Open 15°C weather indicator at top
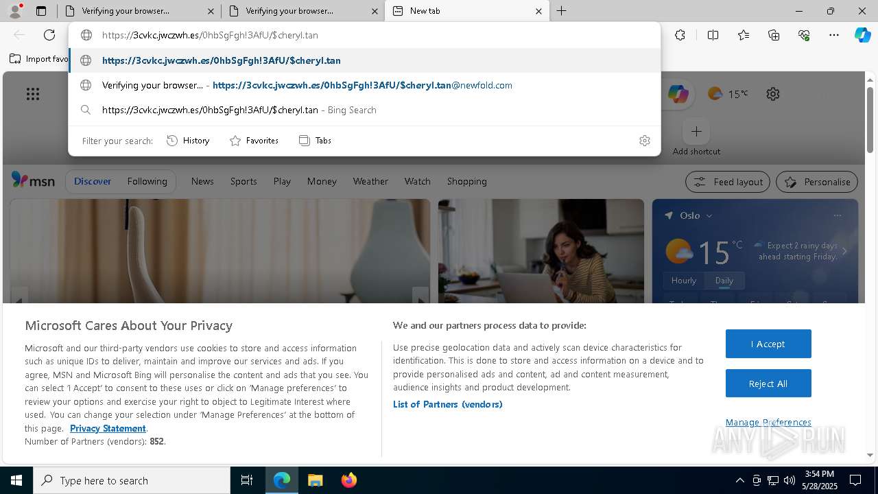Image resolution: width=878 pixels, height=494 pixels. tap(728, 94)
